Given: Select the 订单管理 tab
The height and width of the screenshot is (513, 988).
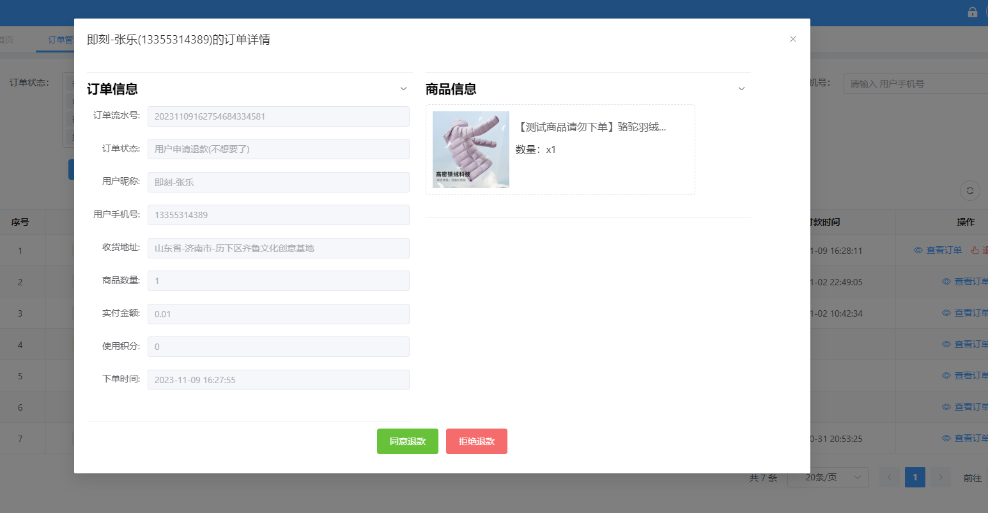Looking at the screenshot, I should [x=61, y=40].
